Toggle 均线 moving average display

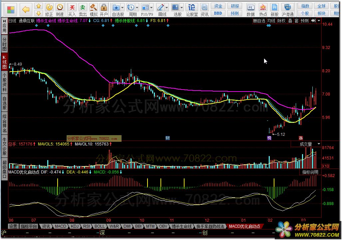click(271, 21)
